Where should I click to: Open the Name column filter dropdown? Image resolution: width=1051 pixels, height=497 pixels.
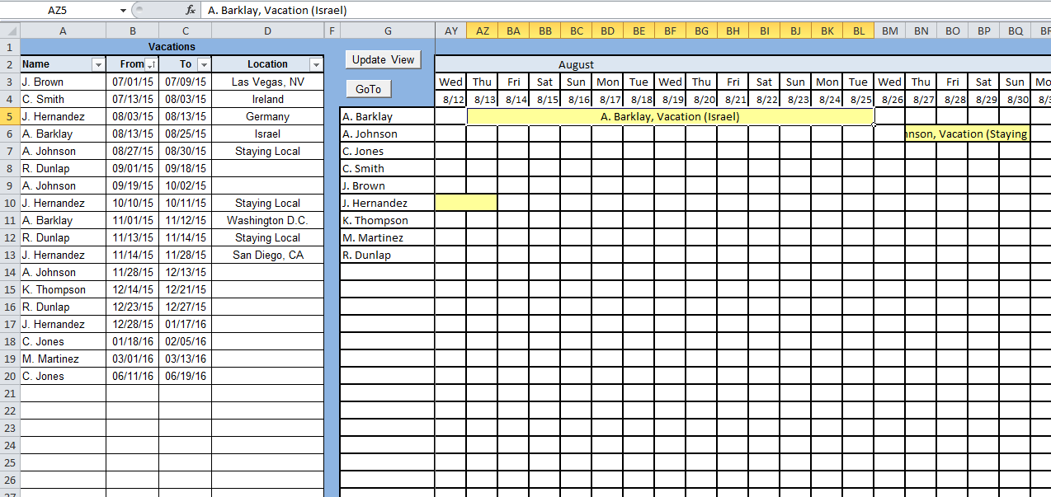[98, 63]
